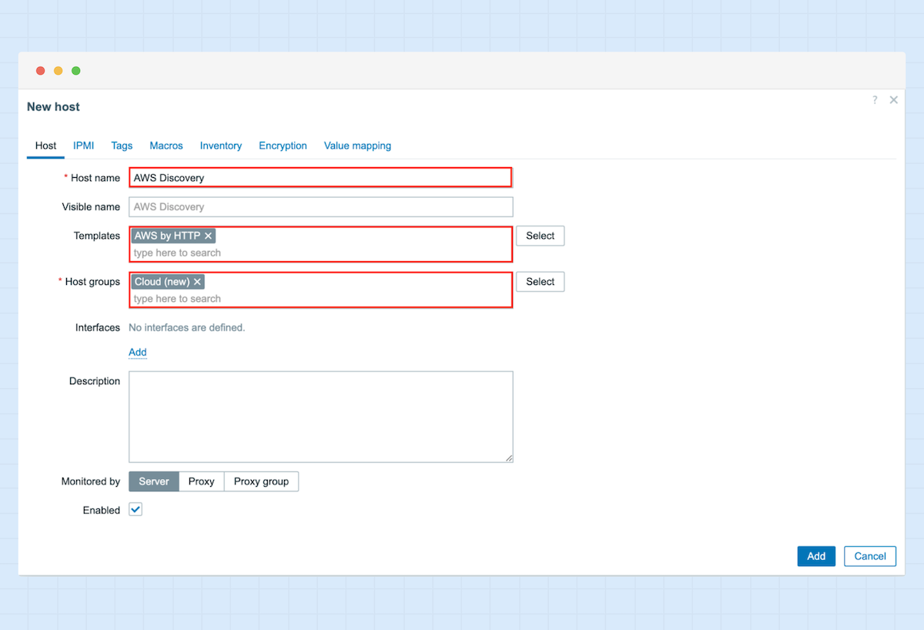The width and height of the screenshot is (924, 630).
Task: Remove the Cloud (new) host group tag
Action: point(197,282)
